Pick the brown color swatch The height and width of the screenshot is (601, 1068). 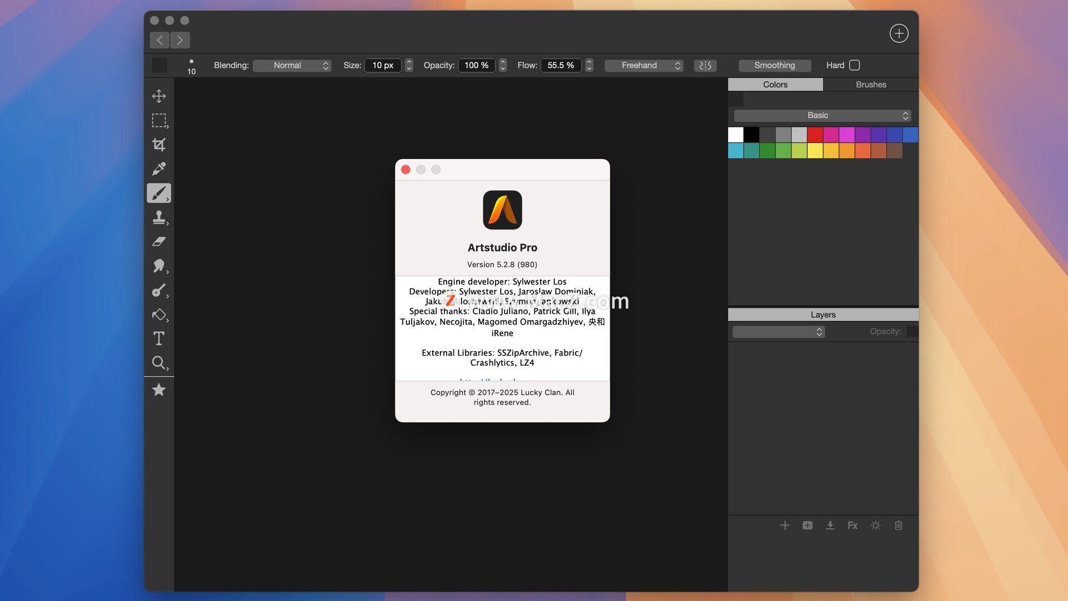pyautogui.click(x=894, y=151)
